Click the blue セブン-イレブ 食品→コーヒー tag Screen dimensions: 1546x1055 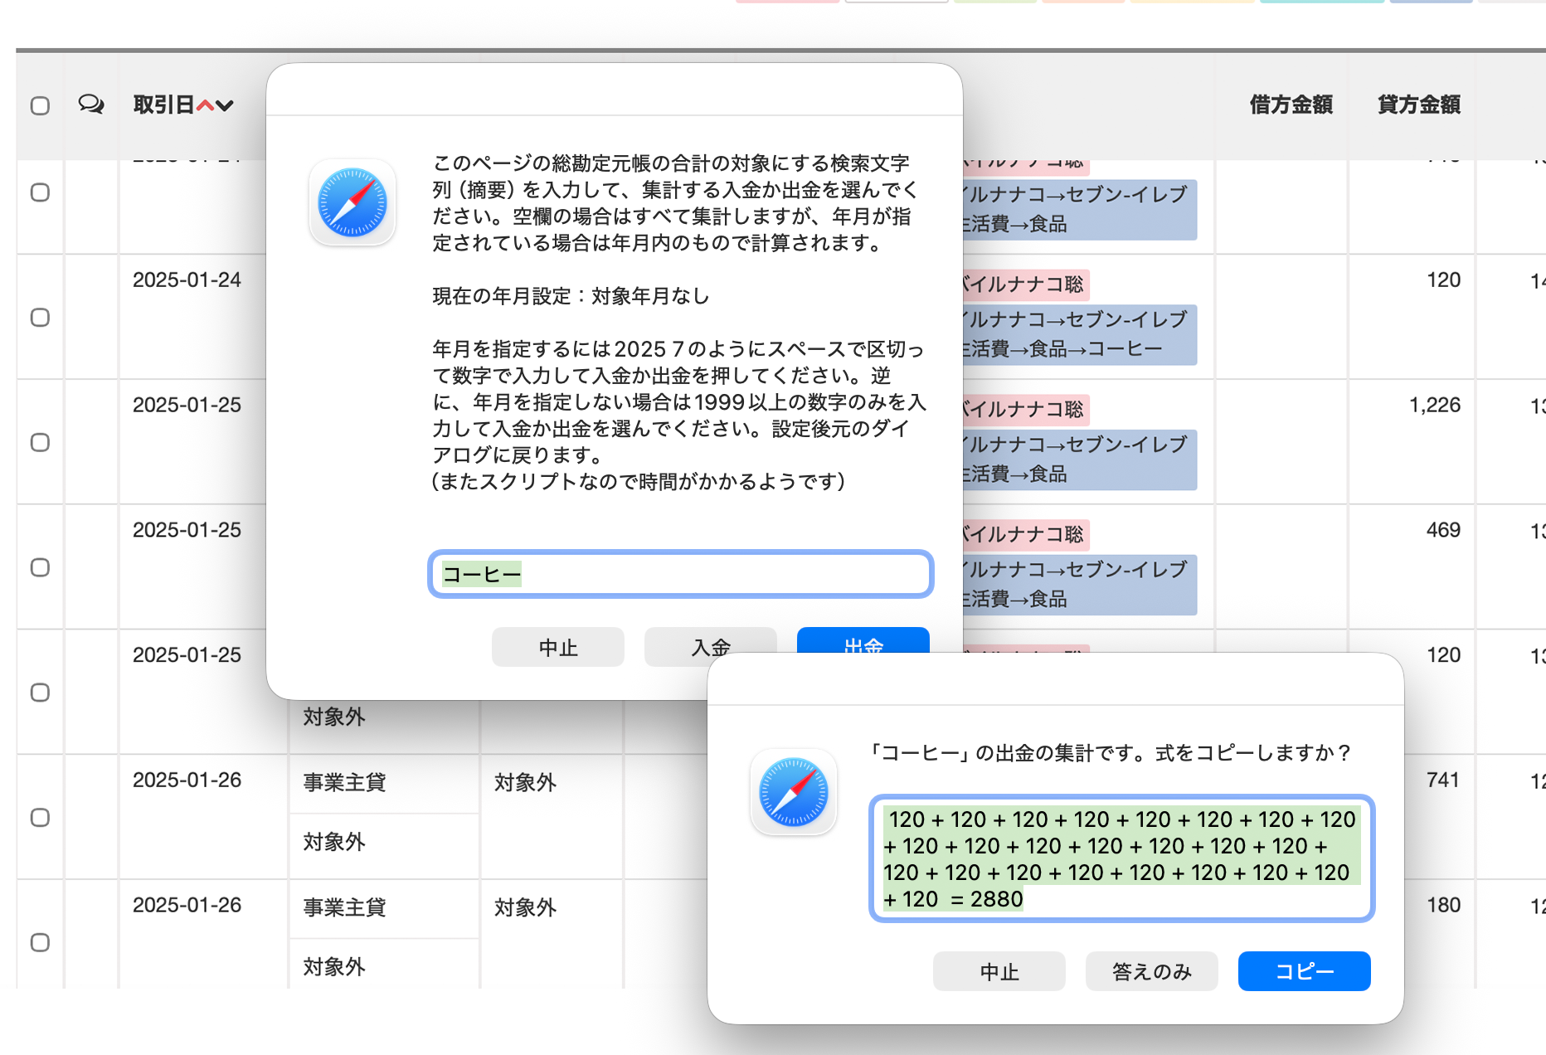[x=1077, y=334]
